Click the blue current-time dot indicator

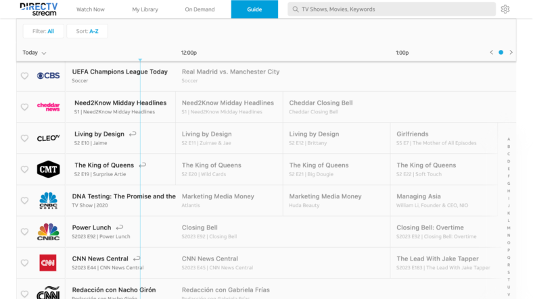tap(501, 52)
